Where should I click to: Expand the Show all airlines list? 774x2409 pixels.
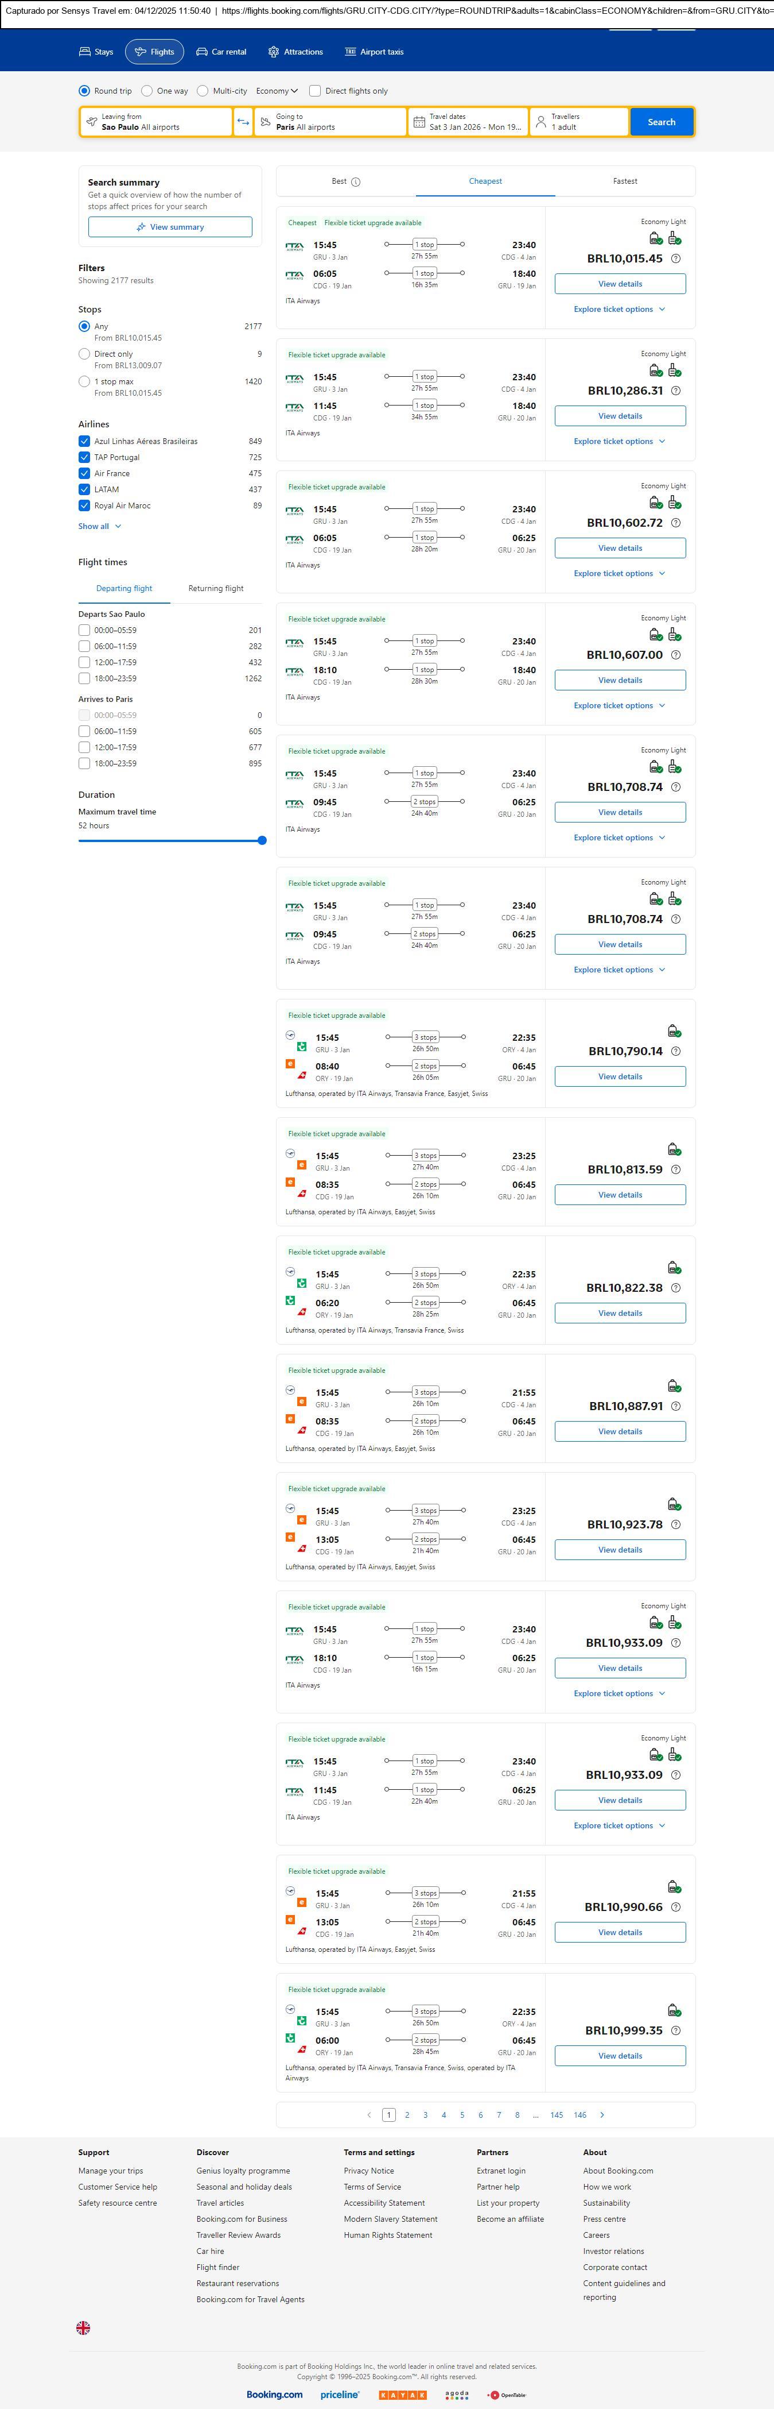click(x=99, y=527)
